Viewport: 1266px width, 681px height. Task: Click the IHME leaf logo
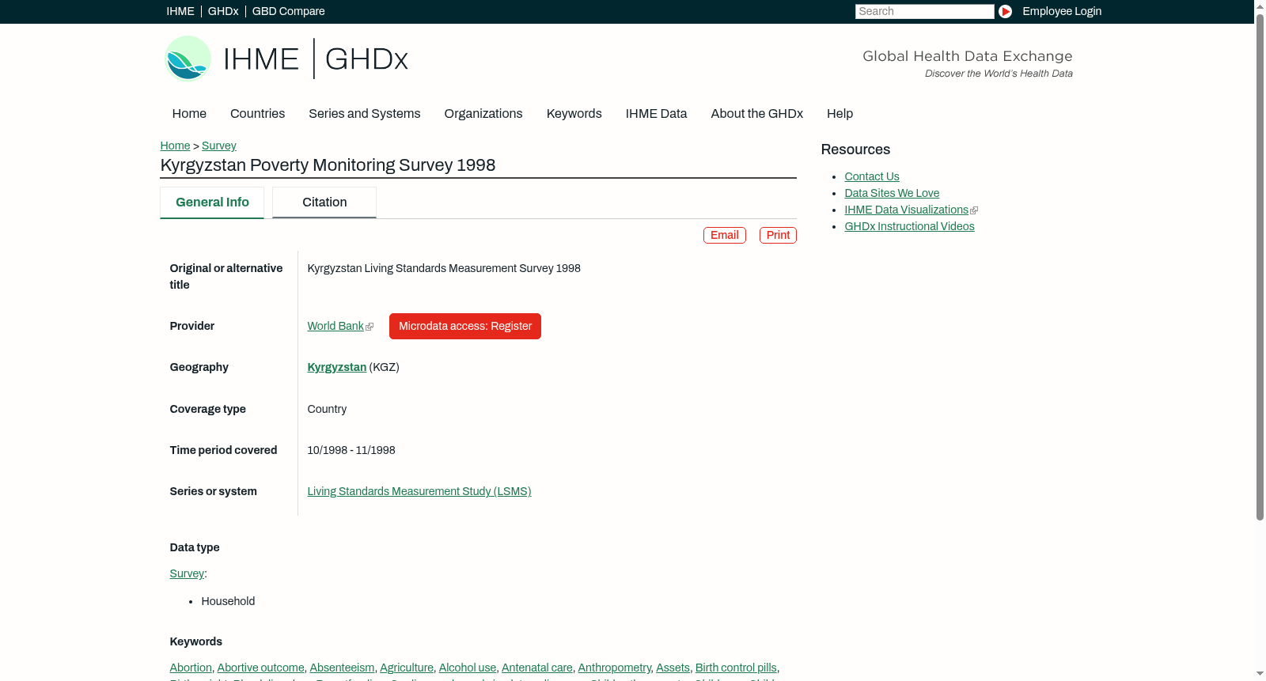[188, 59]
